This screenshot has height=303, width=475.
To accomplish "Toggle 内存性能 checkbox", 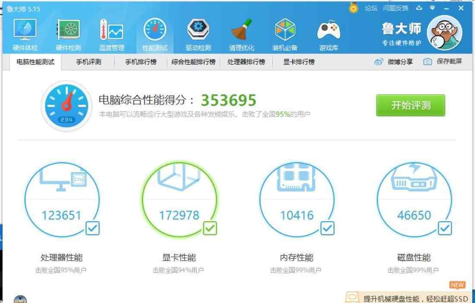I will point(327,228).
